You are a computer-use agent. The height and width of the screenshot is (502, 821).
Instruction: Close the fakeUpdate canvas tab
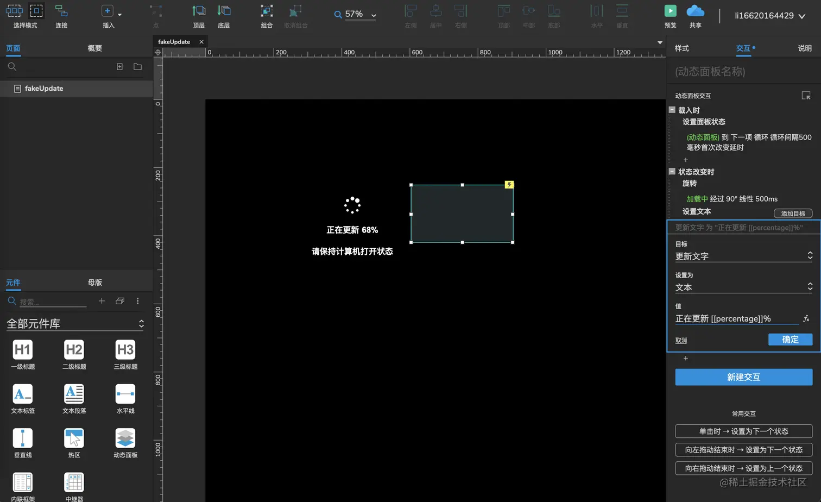pos(201,42)
